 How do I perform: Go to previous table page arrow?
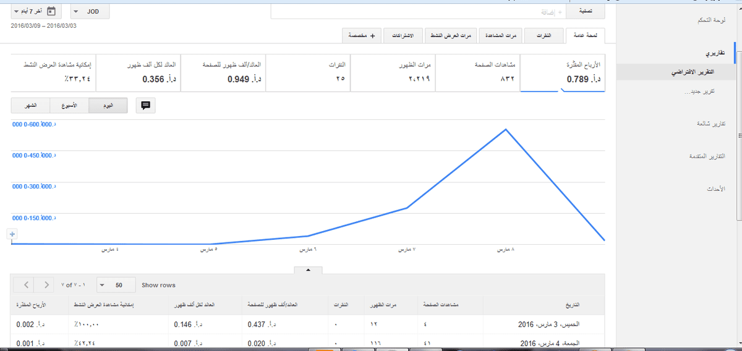tap(26, 285)
